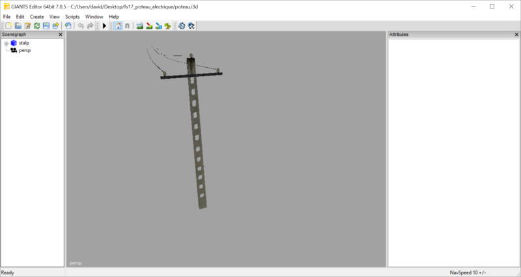
Task: Open the Create menu
Action: [x=36, y=16]
